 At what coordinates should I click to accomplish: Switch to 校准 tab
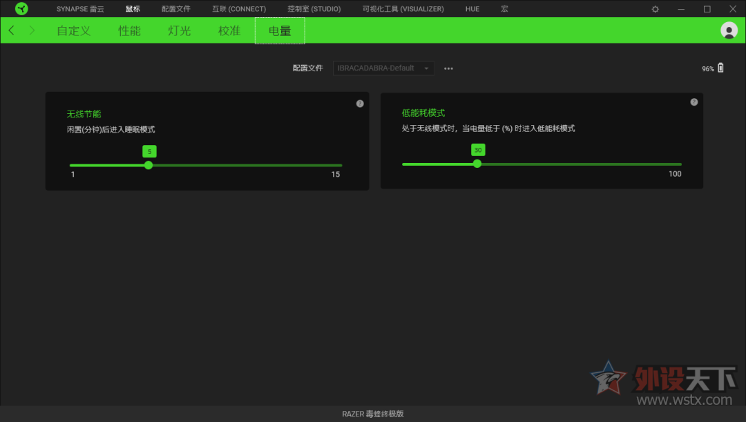click(x=229, y=31)
